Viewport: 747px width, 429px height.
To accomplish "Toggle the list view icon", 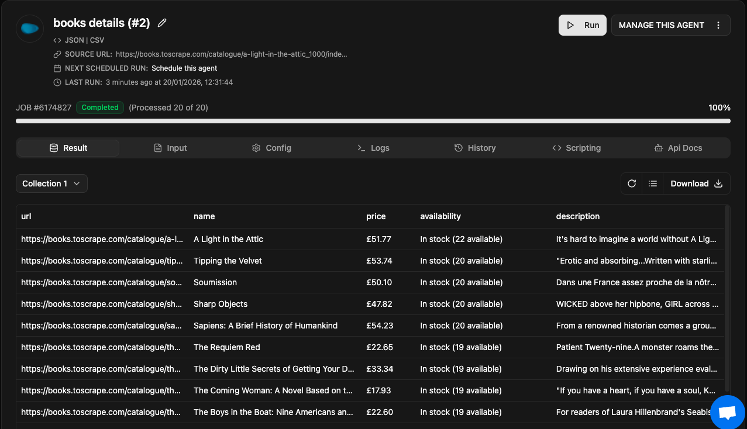I will [x=653, y=184].
